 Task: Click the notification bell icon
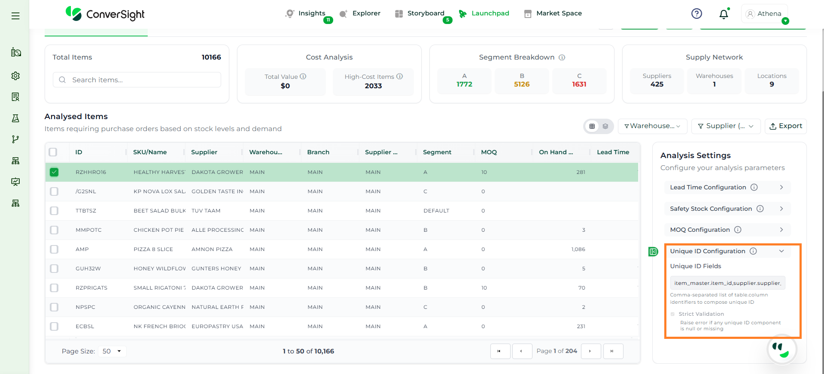point(724,14)
